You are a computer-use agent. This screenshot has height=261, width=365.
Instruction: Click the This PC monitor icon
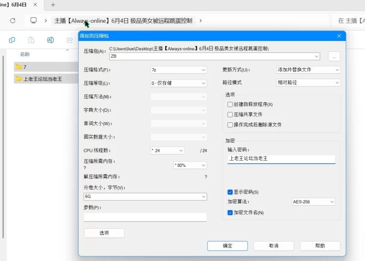[x=33, y=20]
